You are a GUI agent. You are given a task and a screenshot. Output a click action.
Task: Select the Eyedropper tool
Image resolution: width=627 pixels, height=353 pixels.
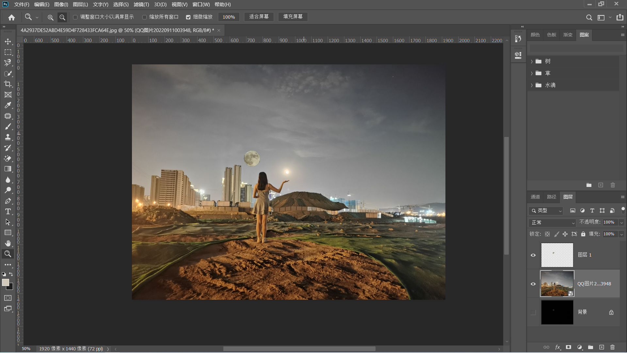(x=8, y=105)
